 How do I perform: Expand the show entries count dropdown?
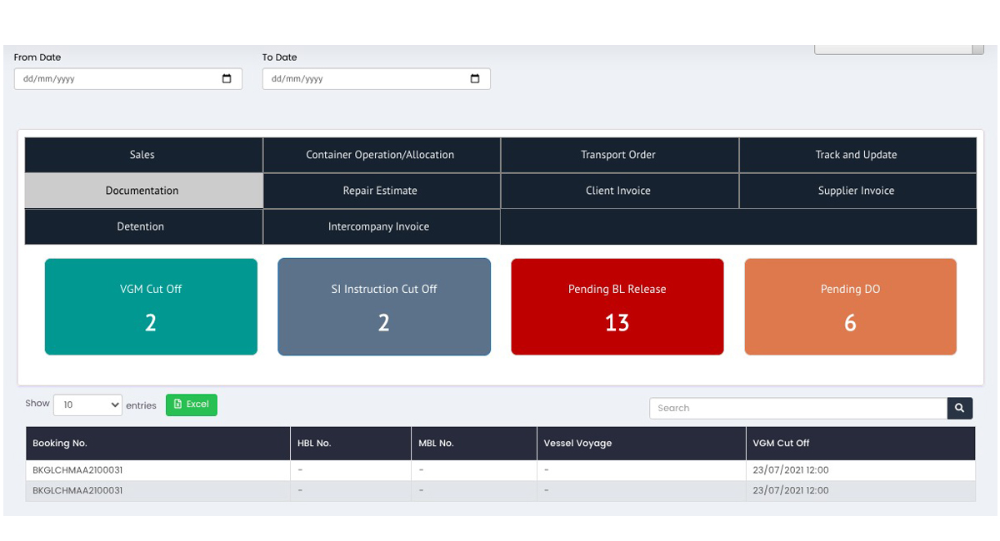(x=87, y=405)
